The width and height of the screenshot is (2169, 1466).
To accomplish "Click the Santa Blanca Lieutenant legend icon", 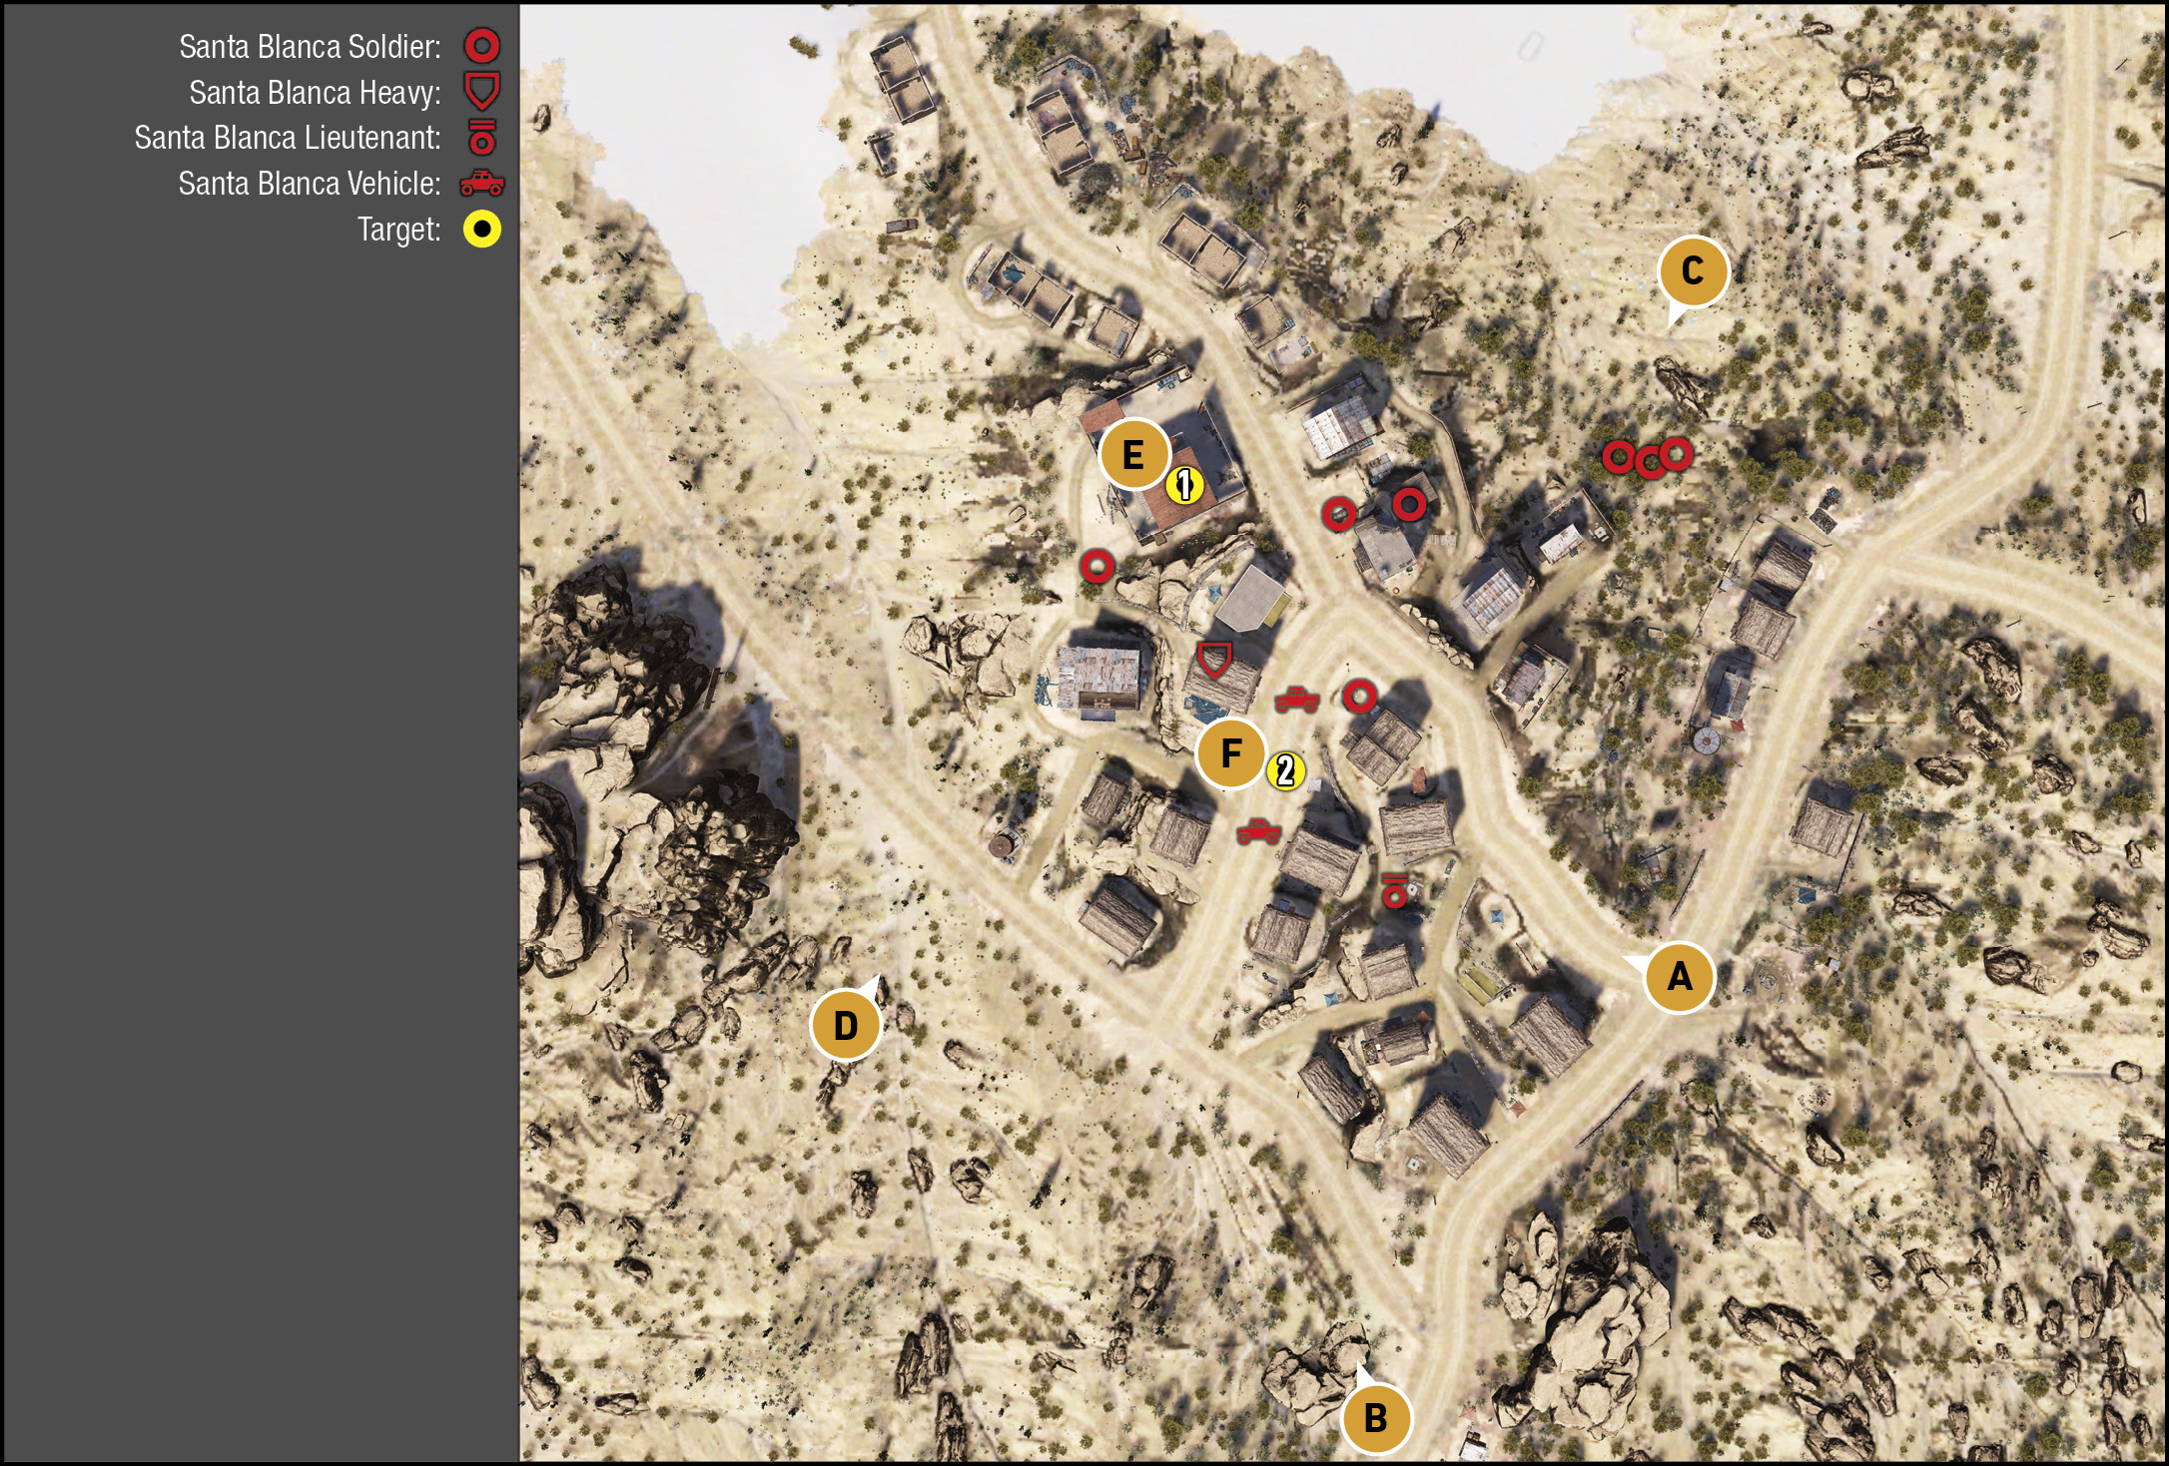I will (x=482, y=138).
